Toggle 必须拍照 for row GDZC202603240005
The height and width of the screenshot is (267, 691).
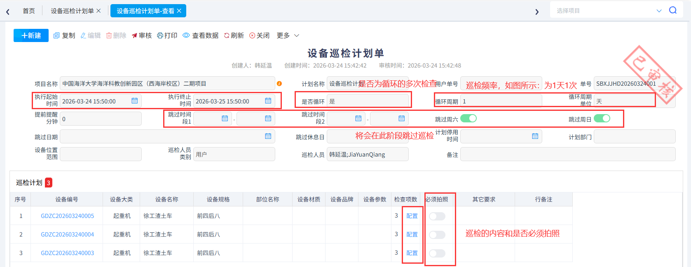pos(437,216)
